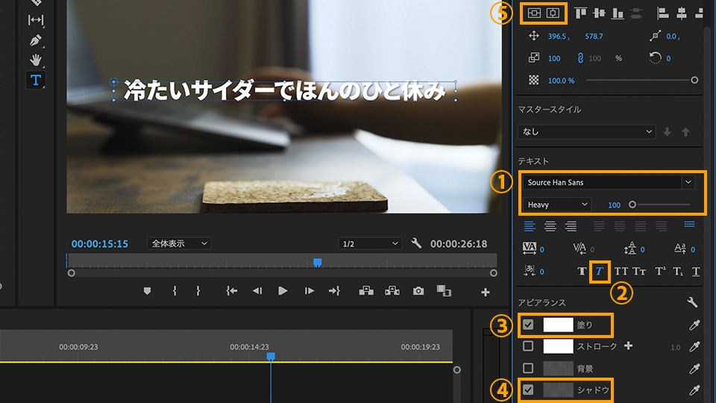The image size is (716, 403).
Task: Center the text vertically in frame
Action: [x=534, y=13]
